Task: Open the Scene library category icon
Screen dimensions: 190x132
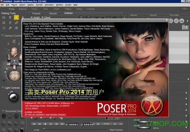Action: tap(182, 21)
